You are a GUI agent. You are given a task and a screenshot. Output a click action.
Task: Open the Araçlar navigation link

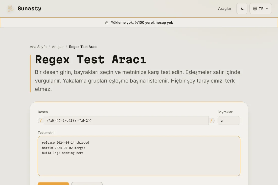point(225,9)
